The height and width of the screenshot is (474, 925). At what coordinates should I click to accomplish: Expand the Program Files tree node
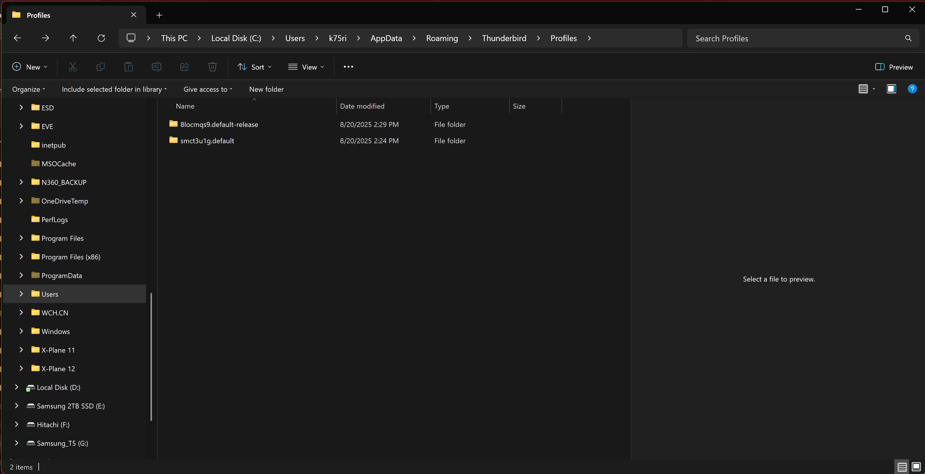(x=21, y=238)
